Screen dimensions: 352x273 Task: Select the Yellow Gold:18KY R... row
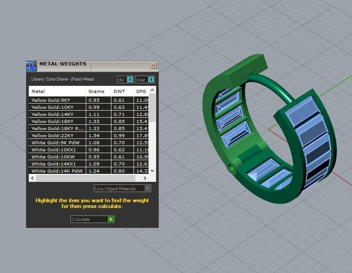coord(89,128)
